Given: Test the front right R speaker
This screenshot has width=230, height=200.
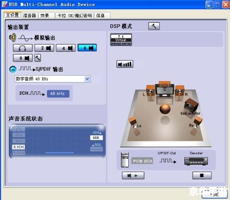Looking at the screenshot, I should [180, 91].
